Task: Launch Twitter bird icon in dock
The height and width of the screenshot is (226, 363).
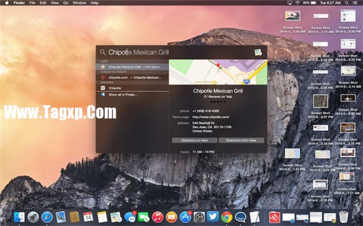Action: 213,217
